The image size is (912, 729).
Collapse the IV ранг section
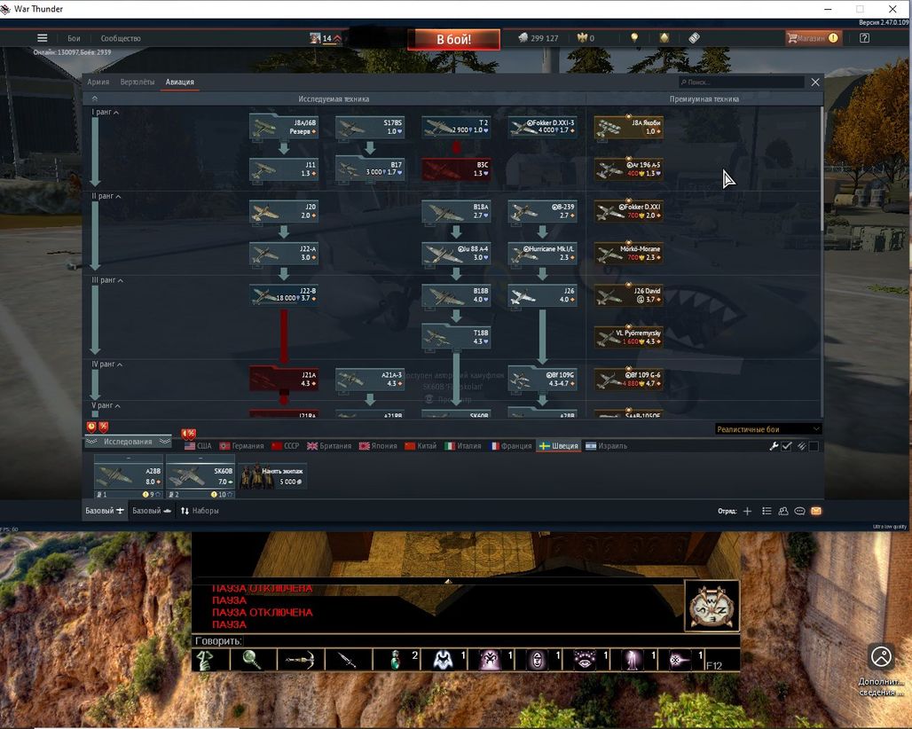coord(106,364)
